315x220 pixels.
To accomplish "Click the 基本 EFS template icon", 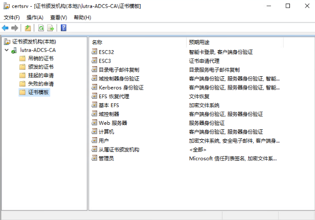I will pyautogui.click(x=94, y=105).
